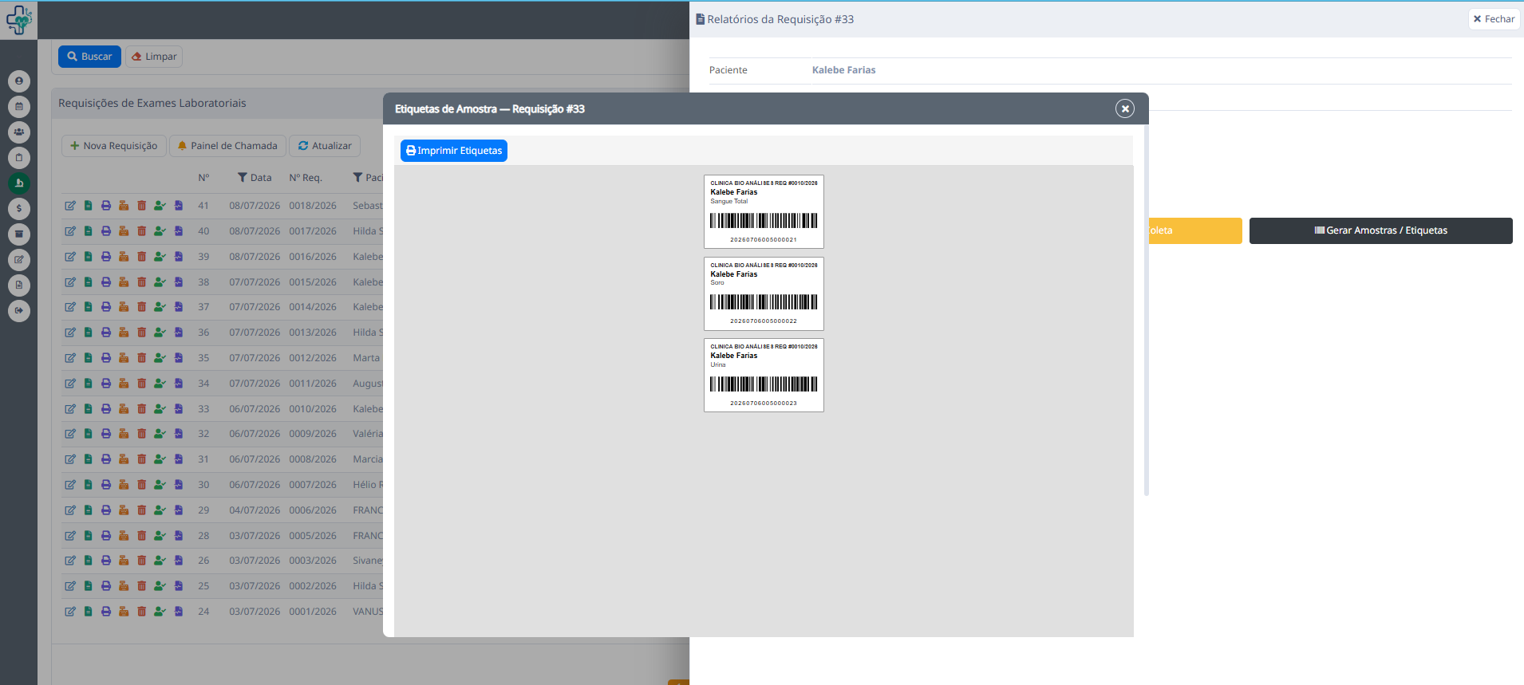
Task: Click Imprimir Etiquetas button
Action: [x=454, y=151]
